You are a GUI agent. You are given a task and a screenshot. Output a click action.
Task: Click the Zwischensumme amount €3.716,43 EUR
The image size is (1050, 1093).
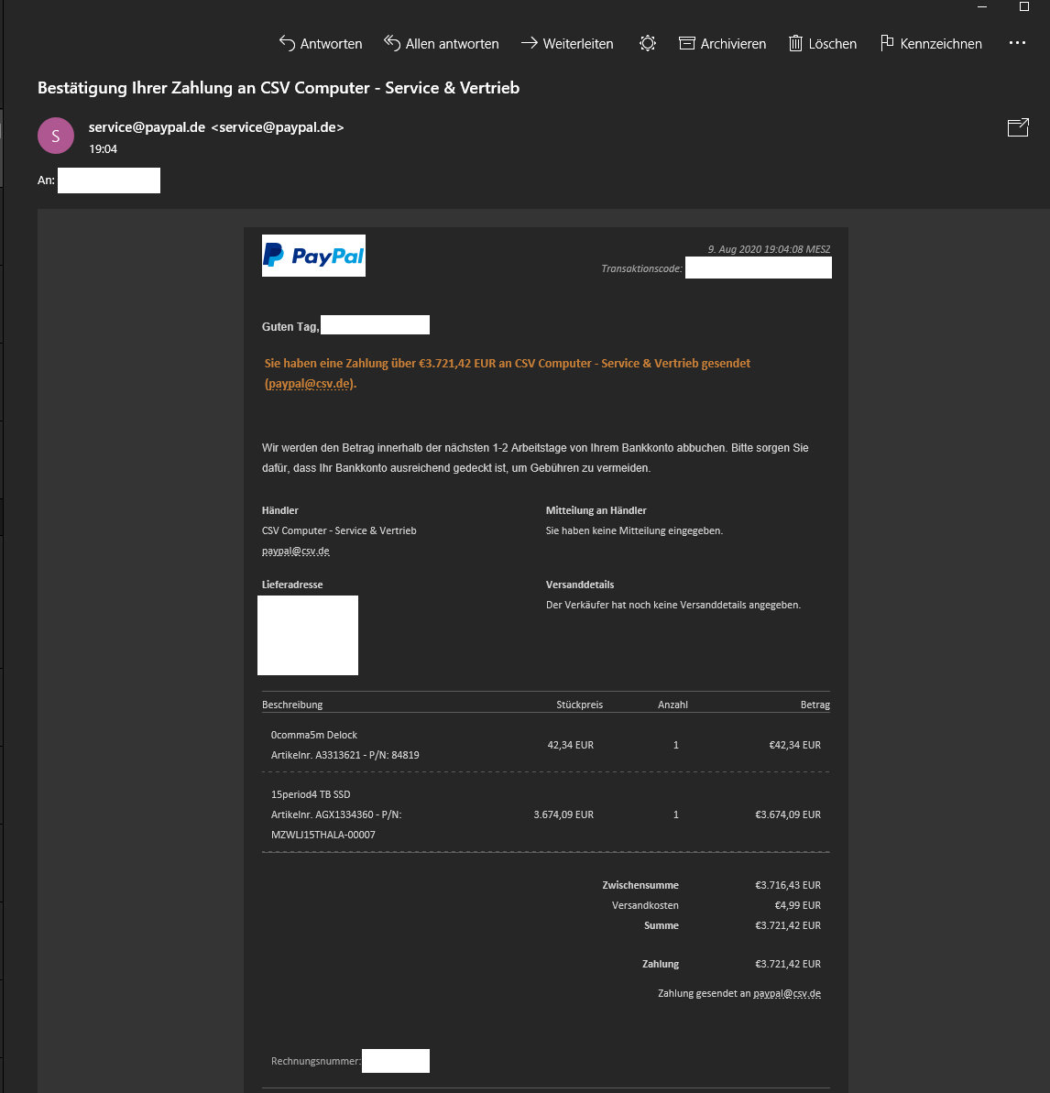pos(788,885)
